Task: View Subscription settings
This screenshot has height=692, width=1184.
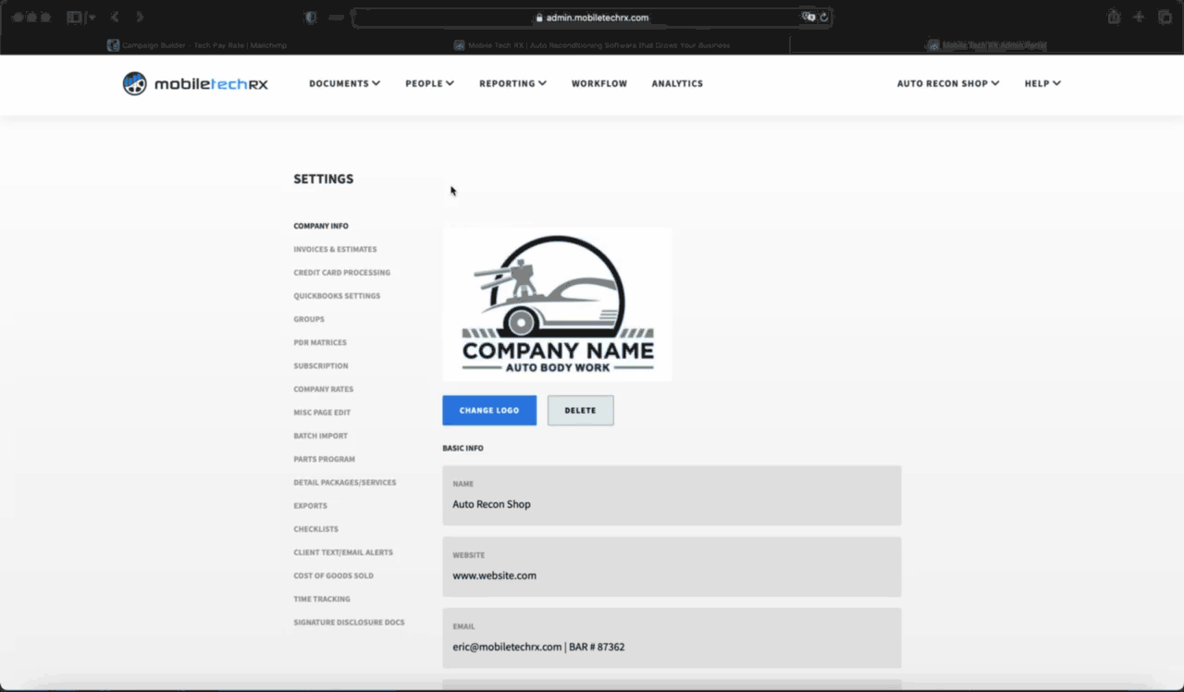Action: coord(321,365)
